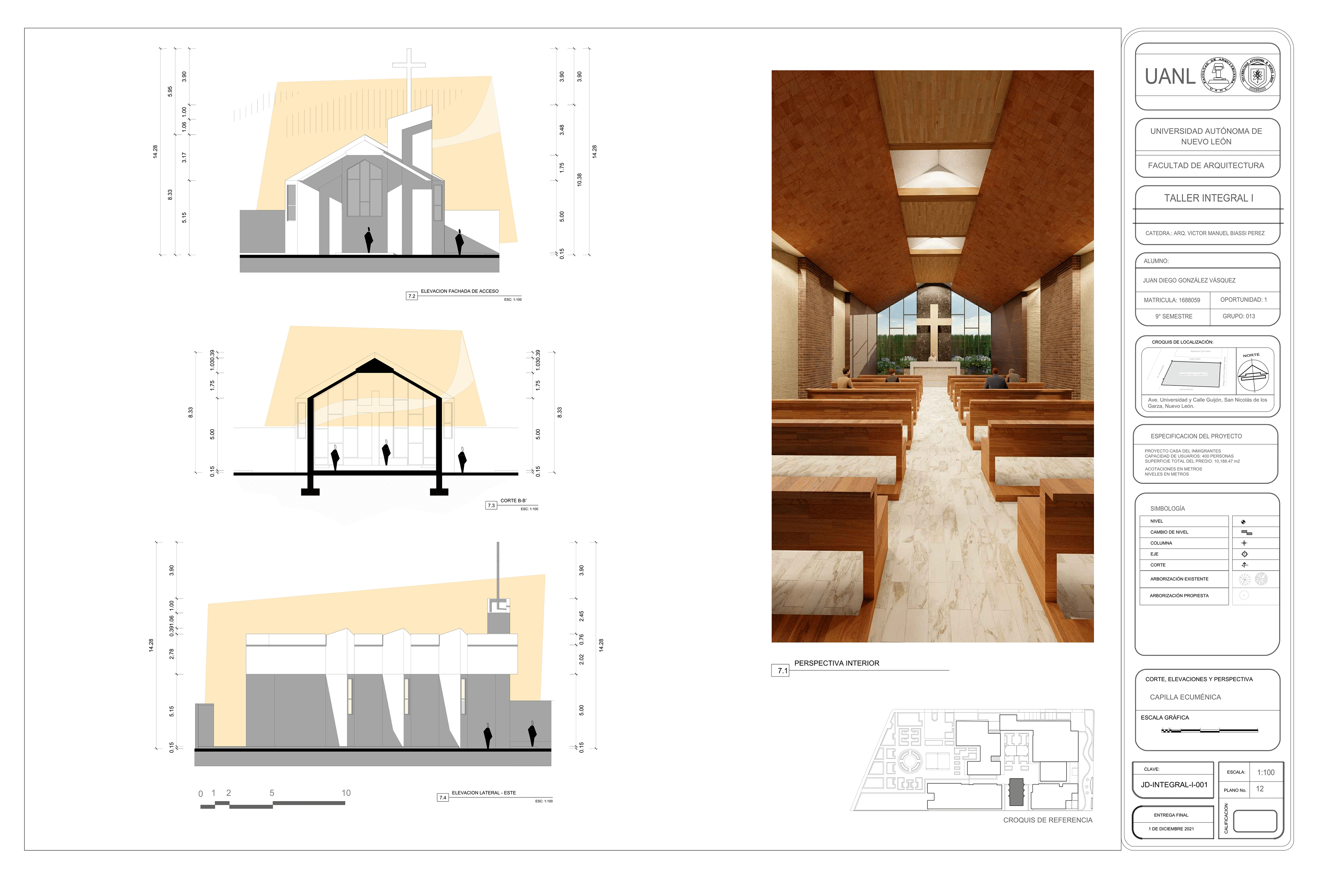Image resolution: width=1322 pixels, height=881 pixels.
Task: Click the 7.3 drawing number tag
Action: [491, 506]
